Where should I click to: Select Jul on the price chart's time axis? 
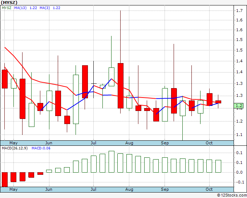click(x=93, y=143)
